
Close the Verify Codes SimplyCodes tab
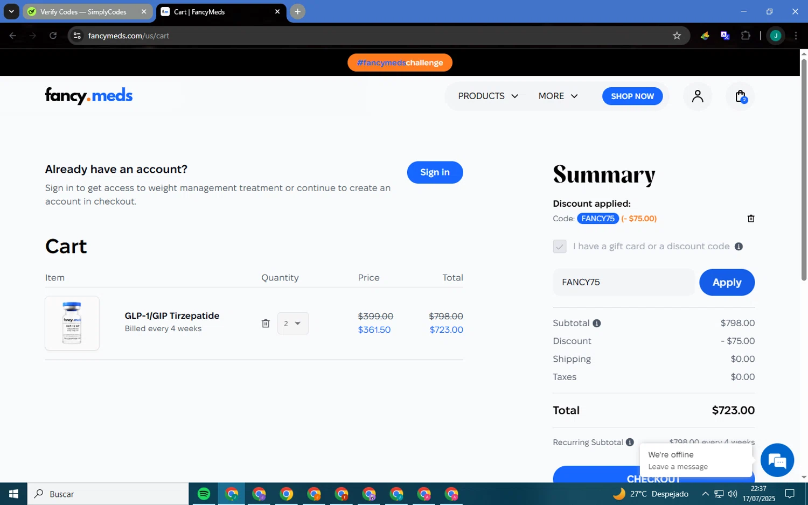click(144, 11)
